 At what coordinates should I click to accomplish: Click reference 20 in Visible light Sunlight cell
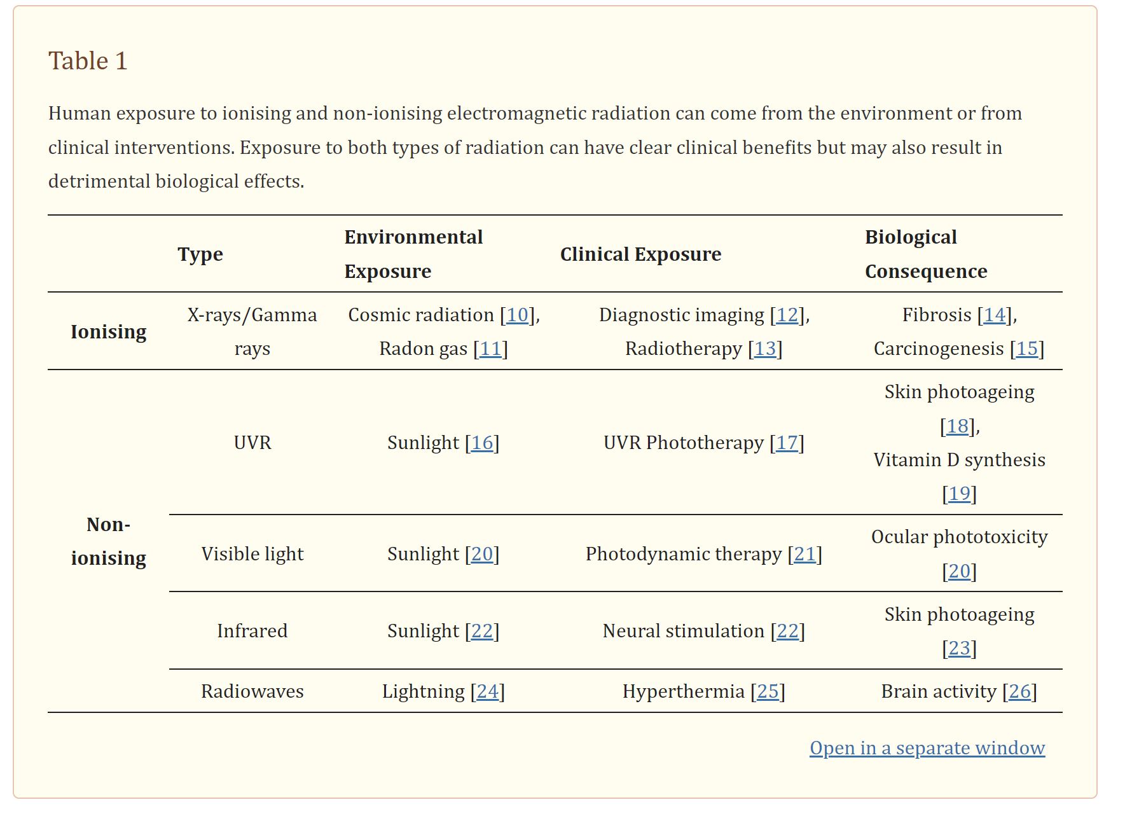482,554
